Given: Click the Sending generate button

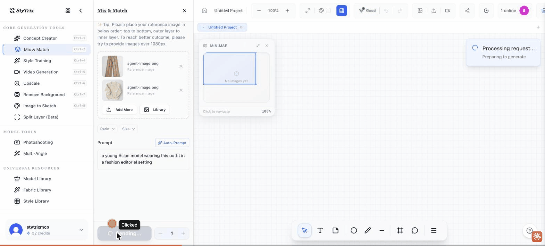Looking at the screenshot, I should [124, 233].
